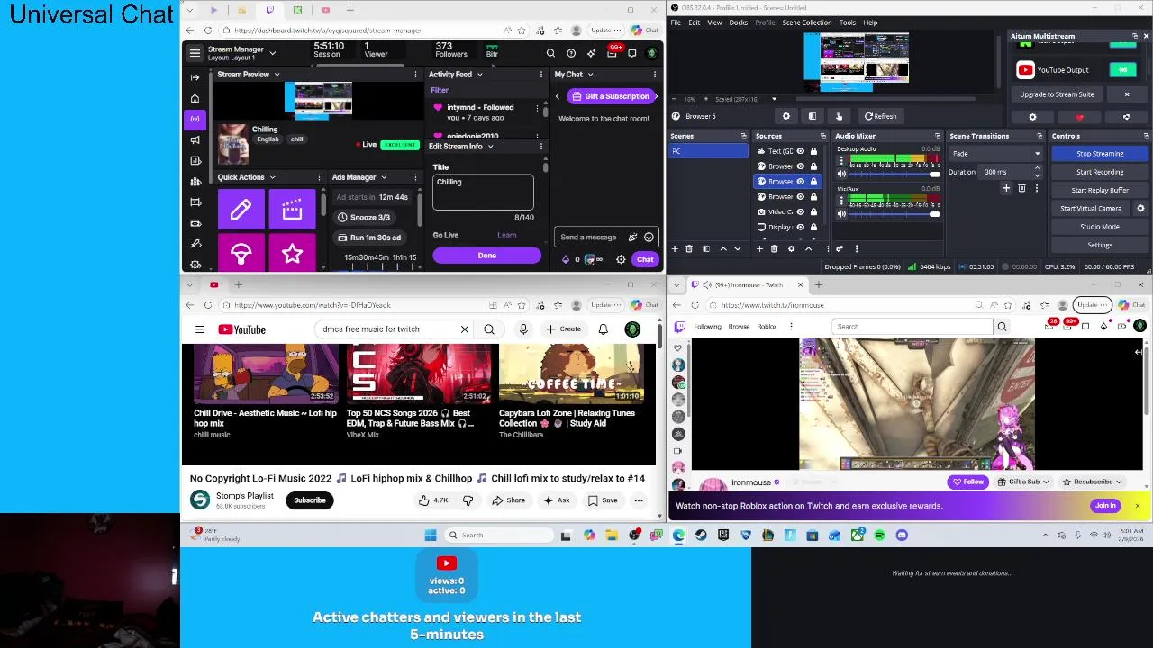
Task: Click YouTube voice search microphone
Action: click(523, 329)
